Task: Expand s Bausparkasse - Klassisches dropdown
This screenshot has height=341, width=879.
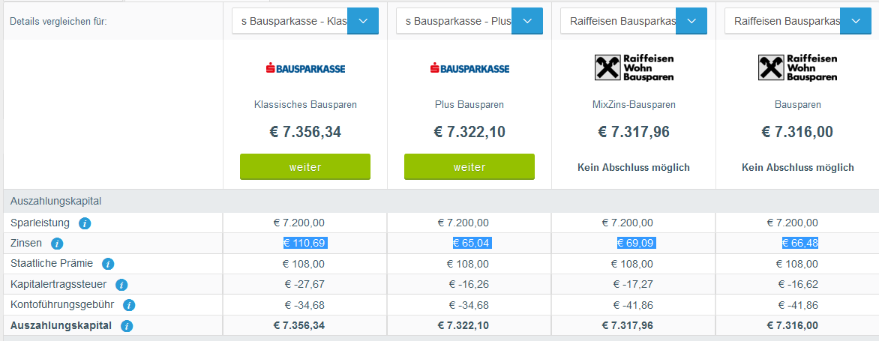Action: pyautogui.click(x=363, y=21)
